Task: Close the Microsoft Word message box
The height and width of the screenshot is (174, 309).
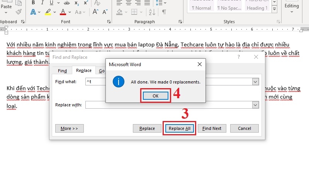Action: pos(200,64)
